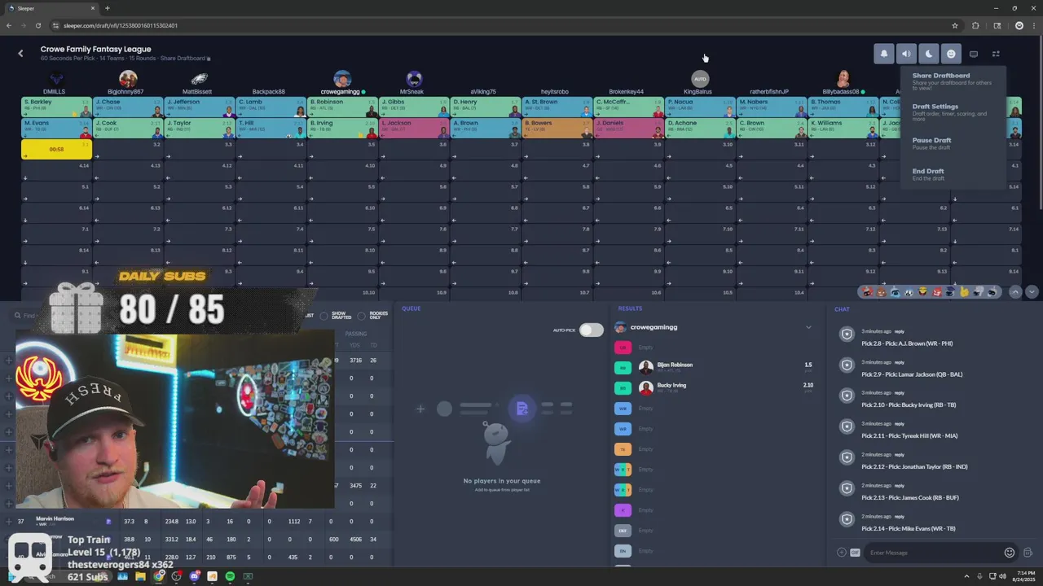Open Bigjohnny867 team avatar
The height and width of the screenshot is (586, 1043).
128,79
